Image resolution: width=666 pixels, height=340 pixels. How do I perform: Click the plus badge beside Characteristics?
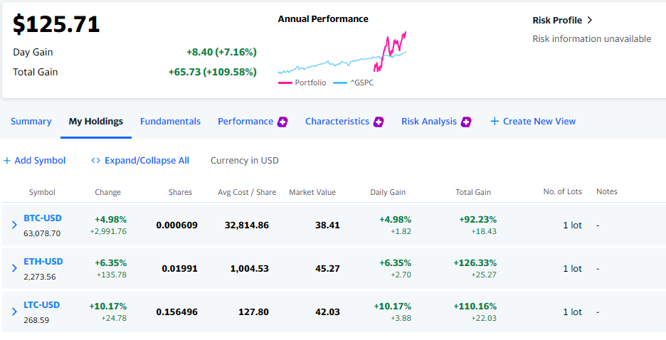(x=379, y=122)
